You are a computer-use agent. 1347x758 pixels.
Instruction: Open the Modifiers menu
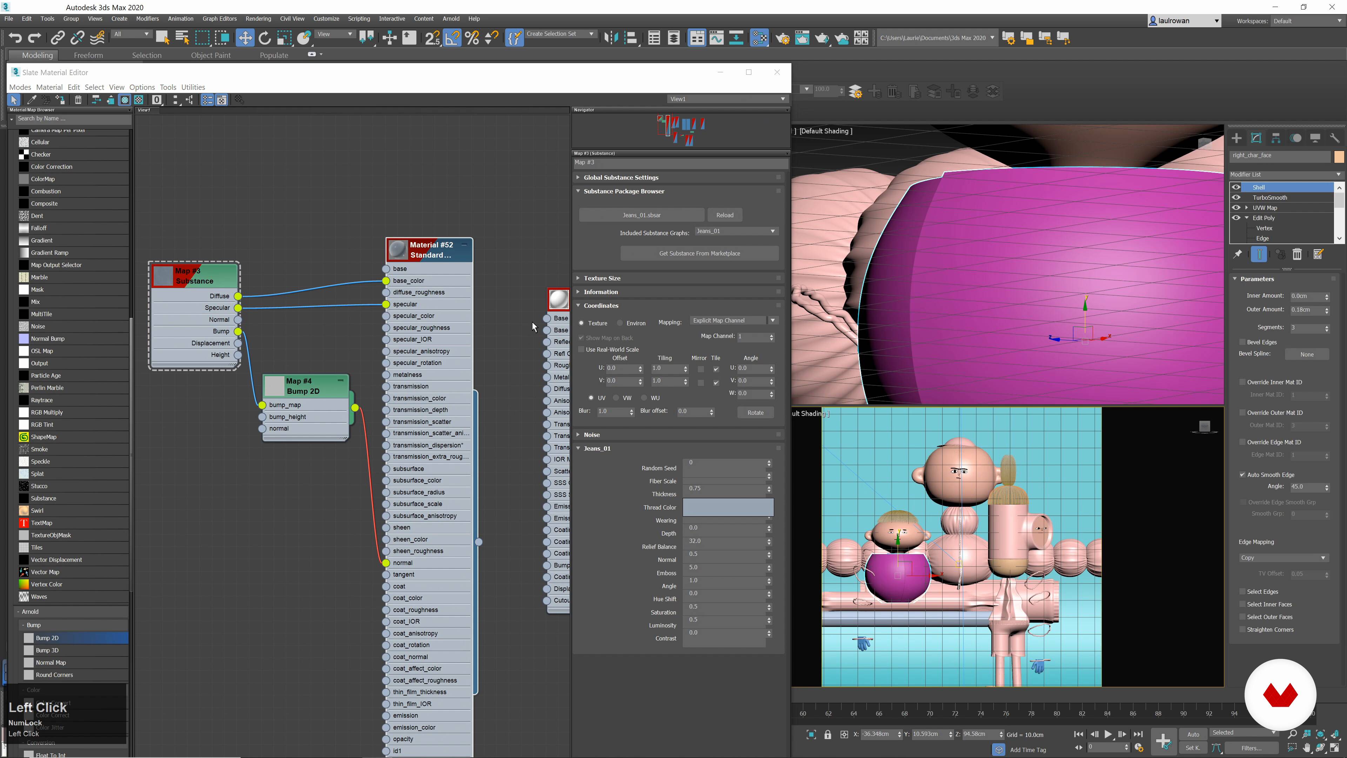pyautogui.click(x=147, y=18)
